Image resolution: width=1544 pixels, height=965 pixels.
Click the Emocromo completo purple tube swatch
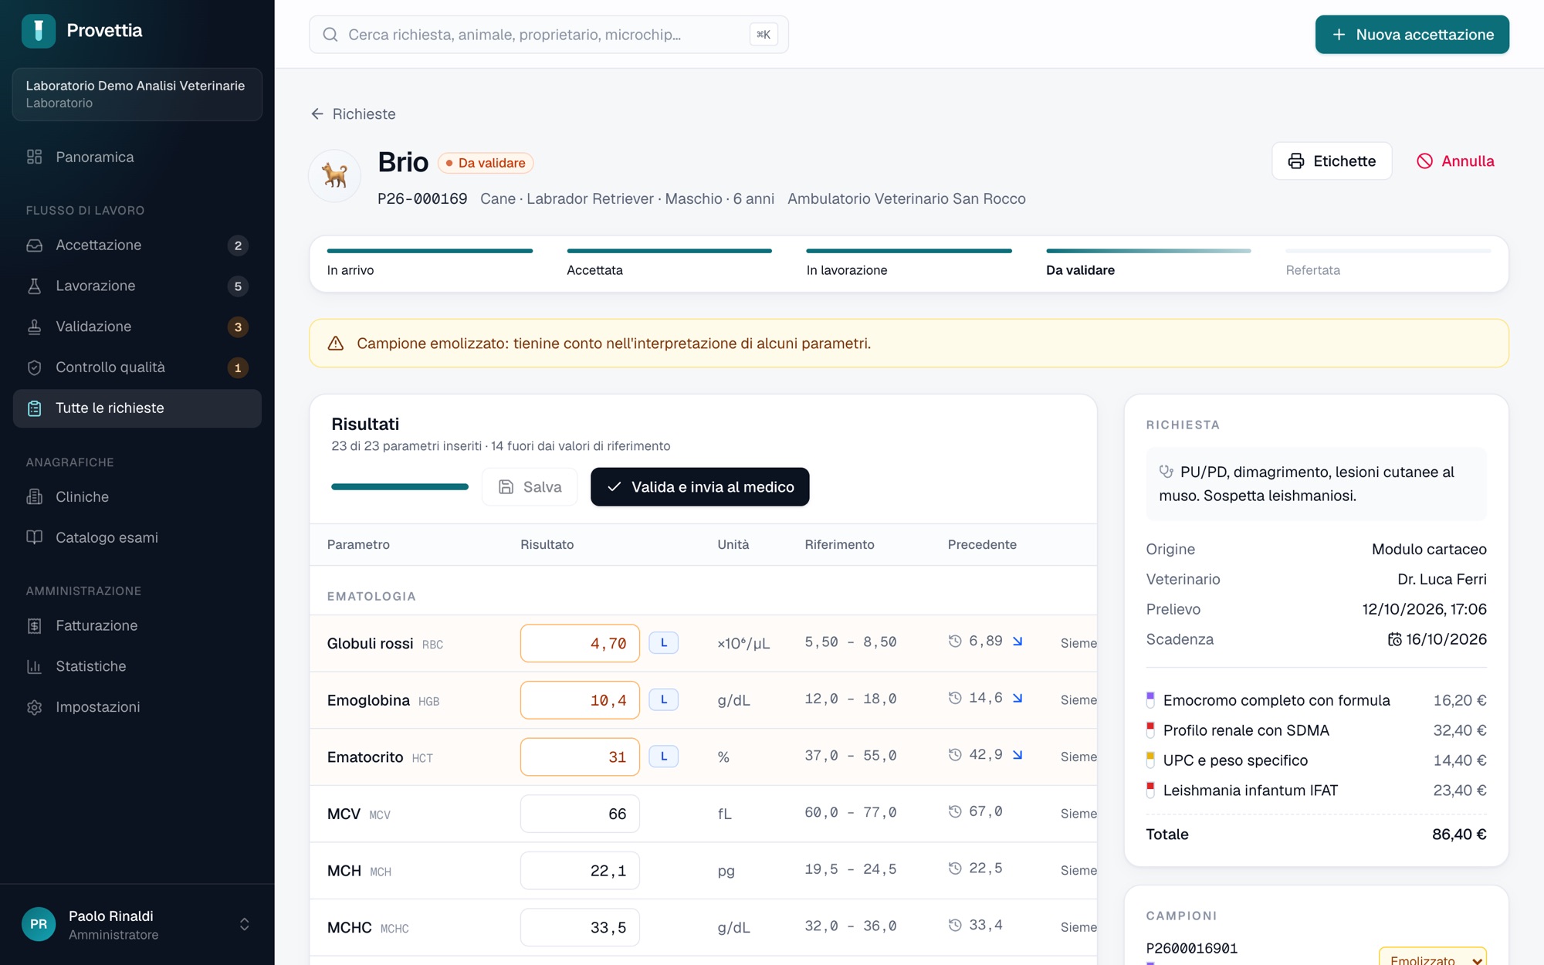pos(1150,700)
